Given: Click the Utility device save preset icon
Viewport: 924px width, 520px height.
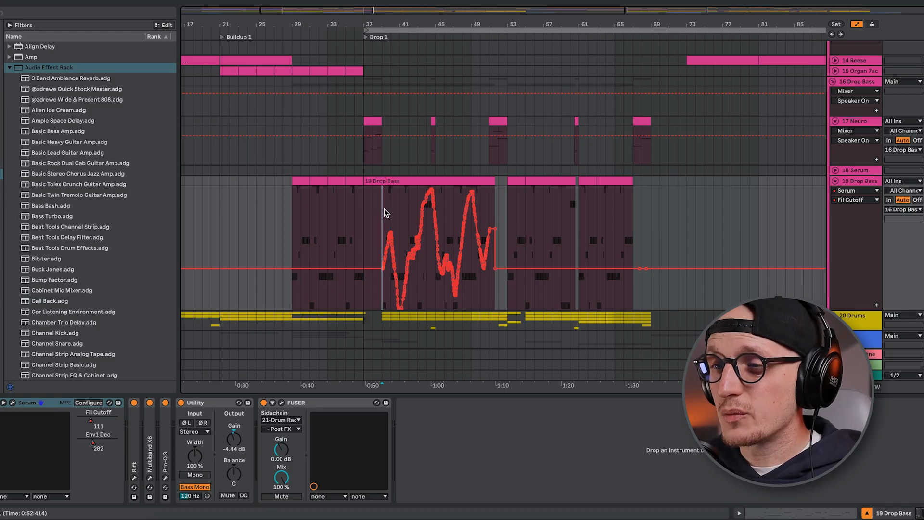Looking at the screenshot, I should tap(248, 403).
